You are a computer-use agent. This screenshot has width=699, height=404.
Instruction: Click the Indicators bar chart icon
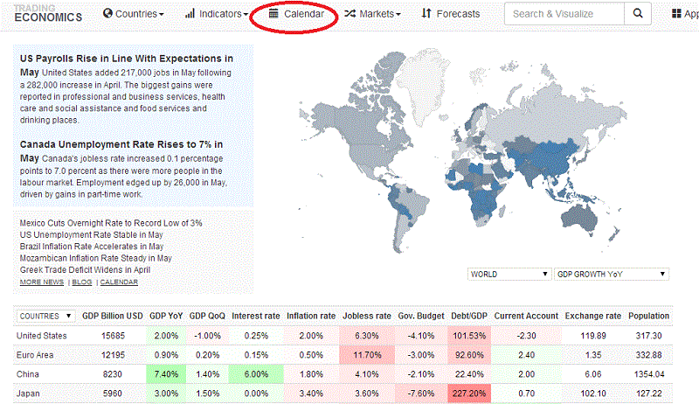click(x=190, y=14)
